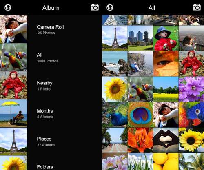
Task: Select the Nearby album
Action: click(x=64, y=86)
